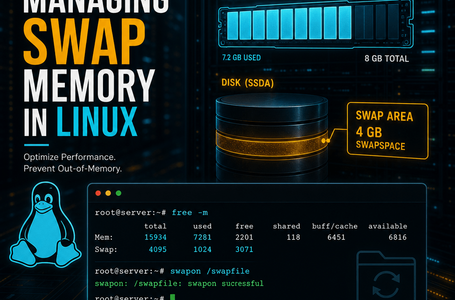The image size is (455, 300).
Task: Click the Swap free value "3071"
Action: (244, 249)
